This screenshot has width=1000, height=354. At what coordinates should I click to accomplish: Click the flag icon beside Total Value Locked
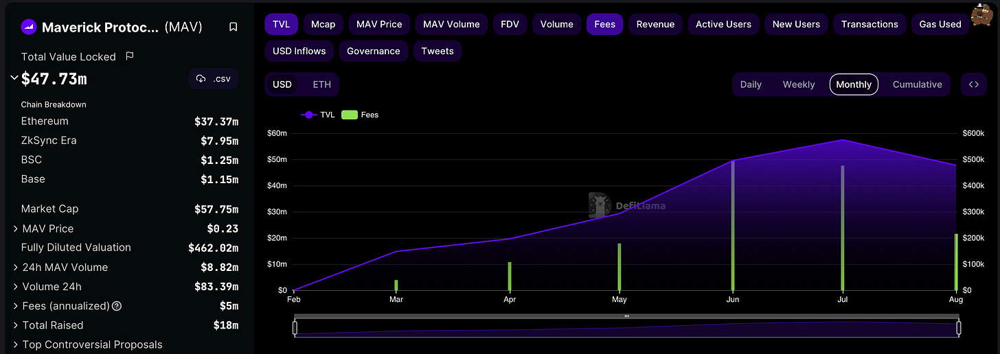click(x=130, y=56)
